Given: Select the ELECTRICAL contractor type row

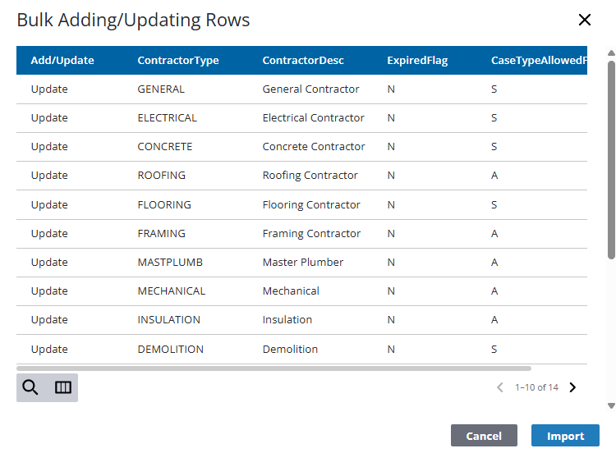Looking at the screenshot, I should [x=167, y=117].
